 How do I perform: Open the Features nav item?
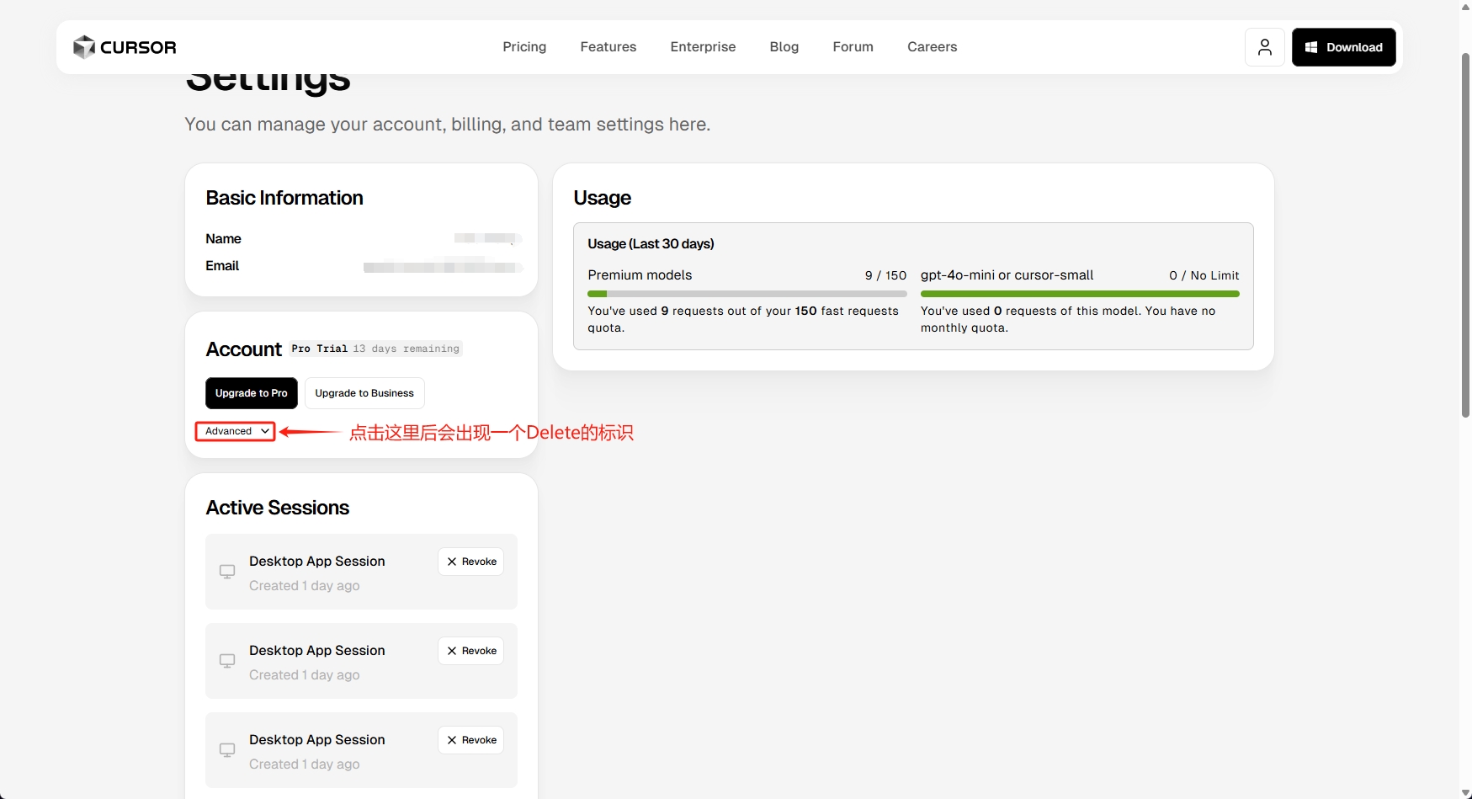(608, 47)
